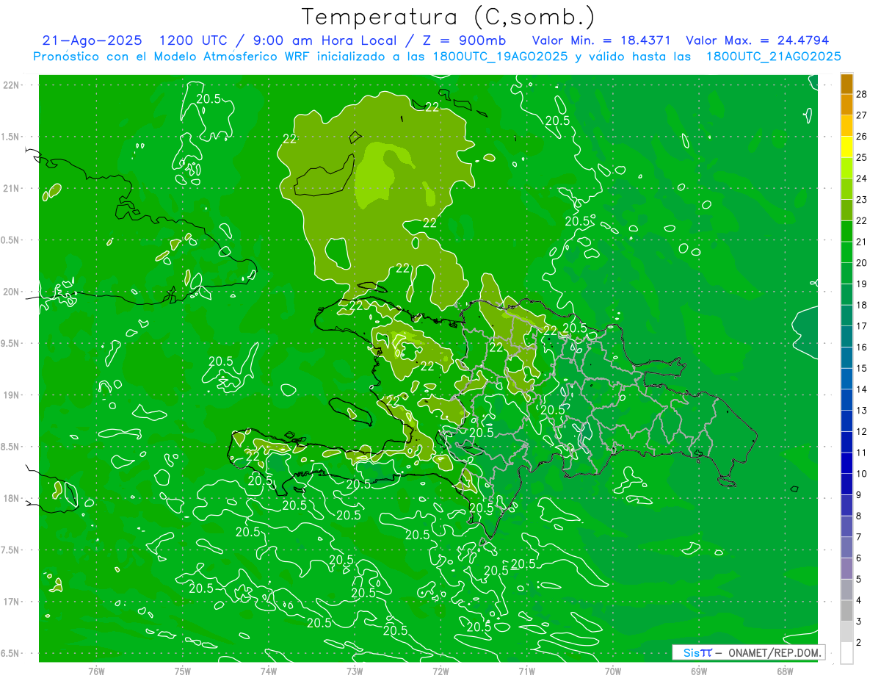The image size is (881, 681).
Task: Click the '75W' longitude axis label
Action: [183, 671]
